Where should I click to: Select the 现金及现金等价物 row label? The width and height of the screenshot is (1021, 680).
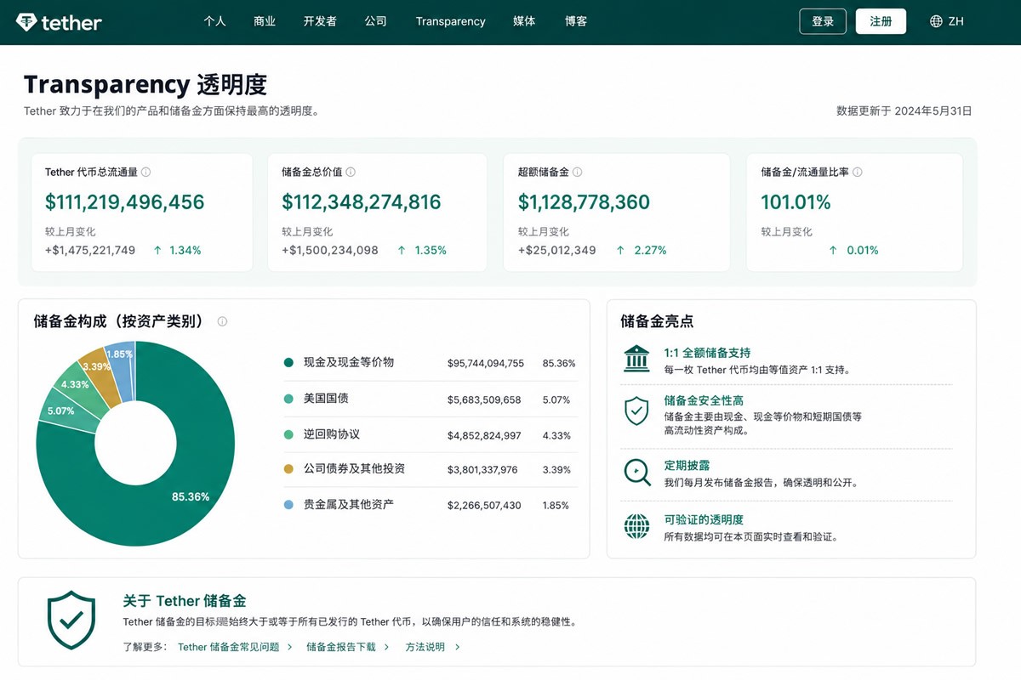[x=349, y=362]
